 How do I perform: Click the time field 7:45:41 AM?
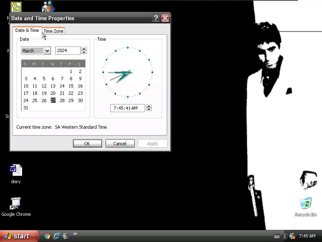point(127,108)
